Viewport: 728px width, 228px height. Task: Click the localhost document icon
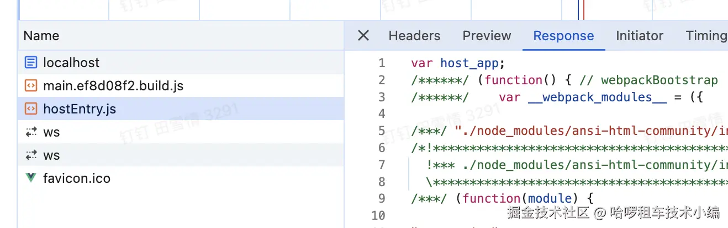(31, 63)
